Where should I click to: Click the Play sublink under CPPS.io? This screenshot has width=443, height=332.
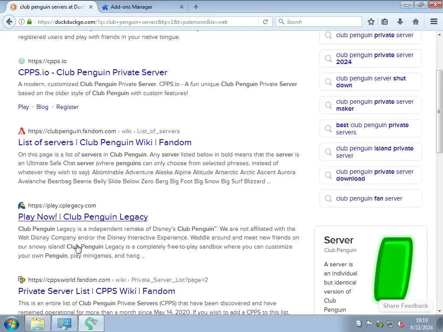click(23, 107)
